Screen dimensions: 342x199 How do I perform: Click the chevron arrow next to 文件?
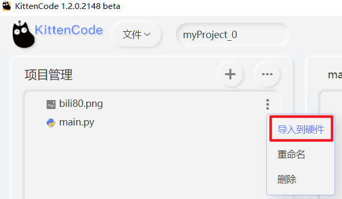[147, 34]
